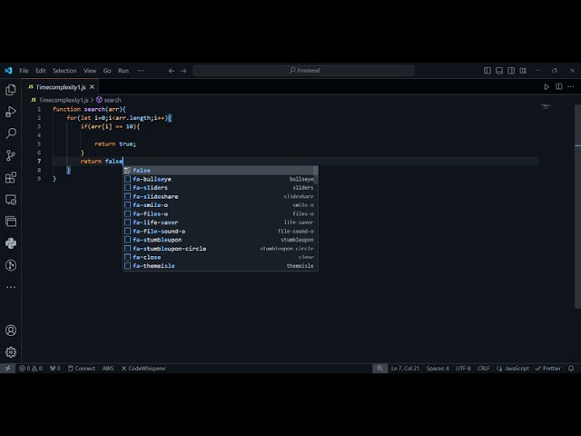Choose fa-stumbleupon-circle suggestion
581x436 pixels.
[x=221, y=248]
